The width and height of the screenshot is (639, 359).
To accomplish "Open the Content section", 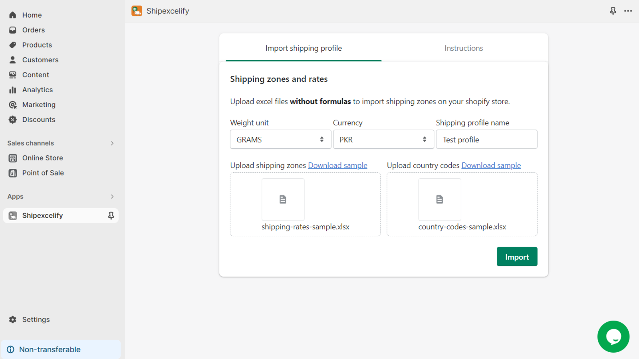I will point(36,75).
